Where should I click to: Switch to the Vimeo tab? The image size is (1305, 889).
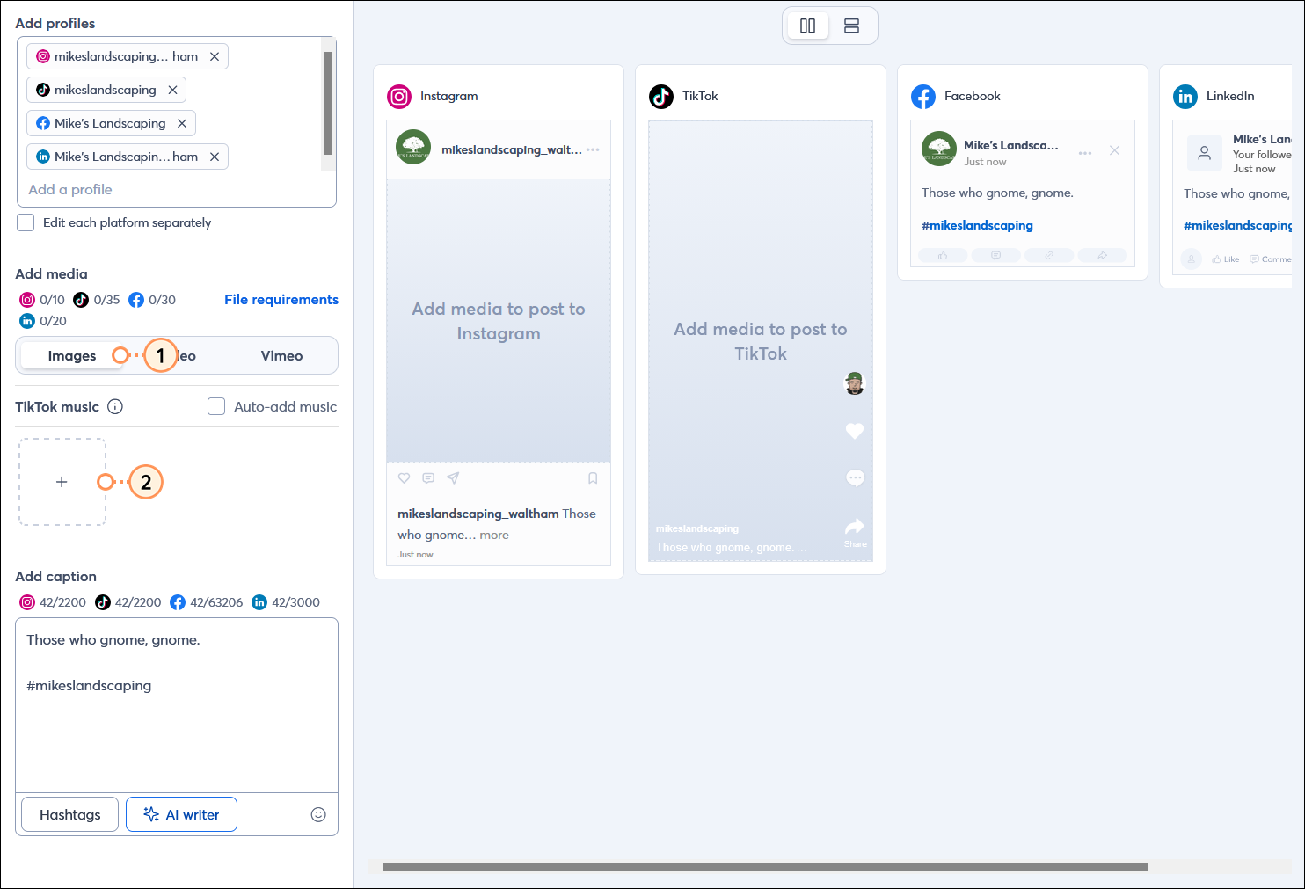pos(281,355)
